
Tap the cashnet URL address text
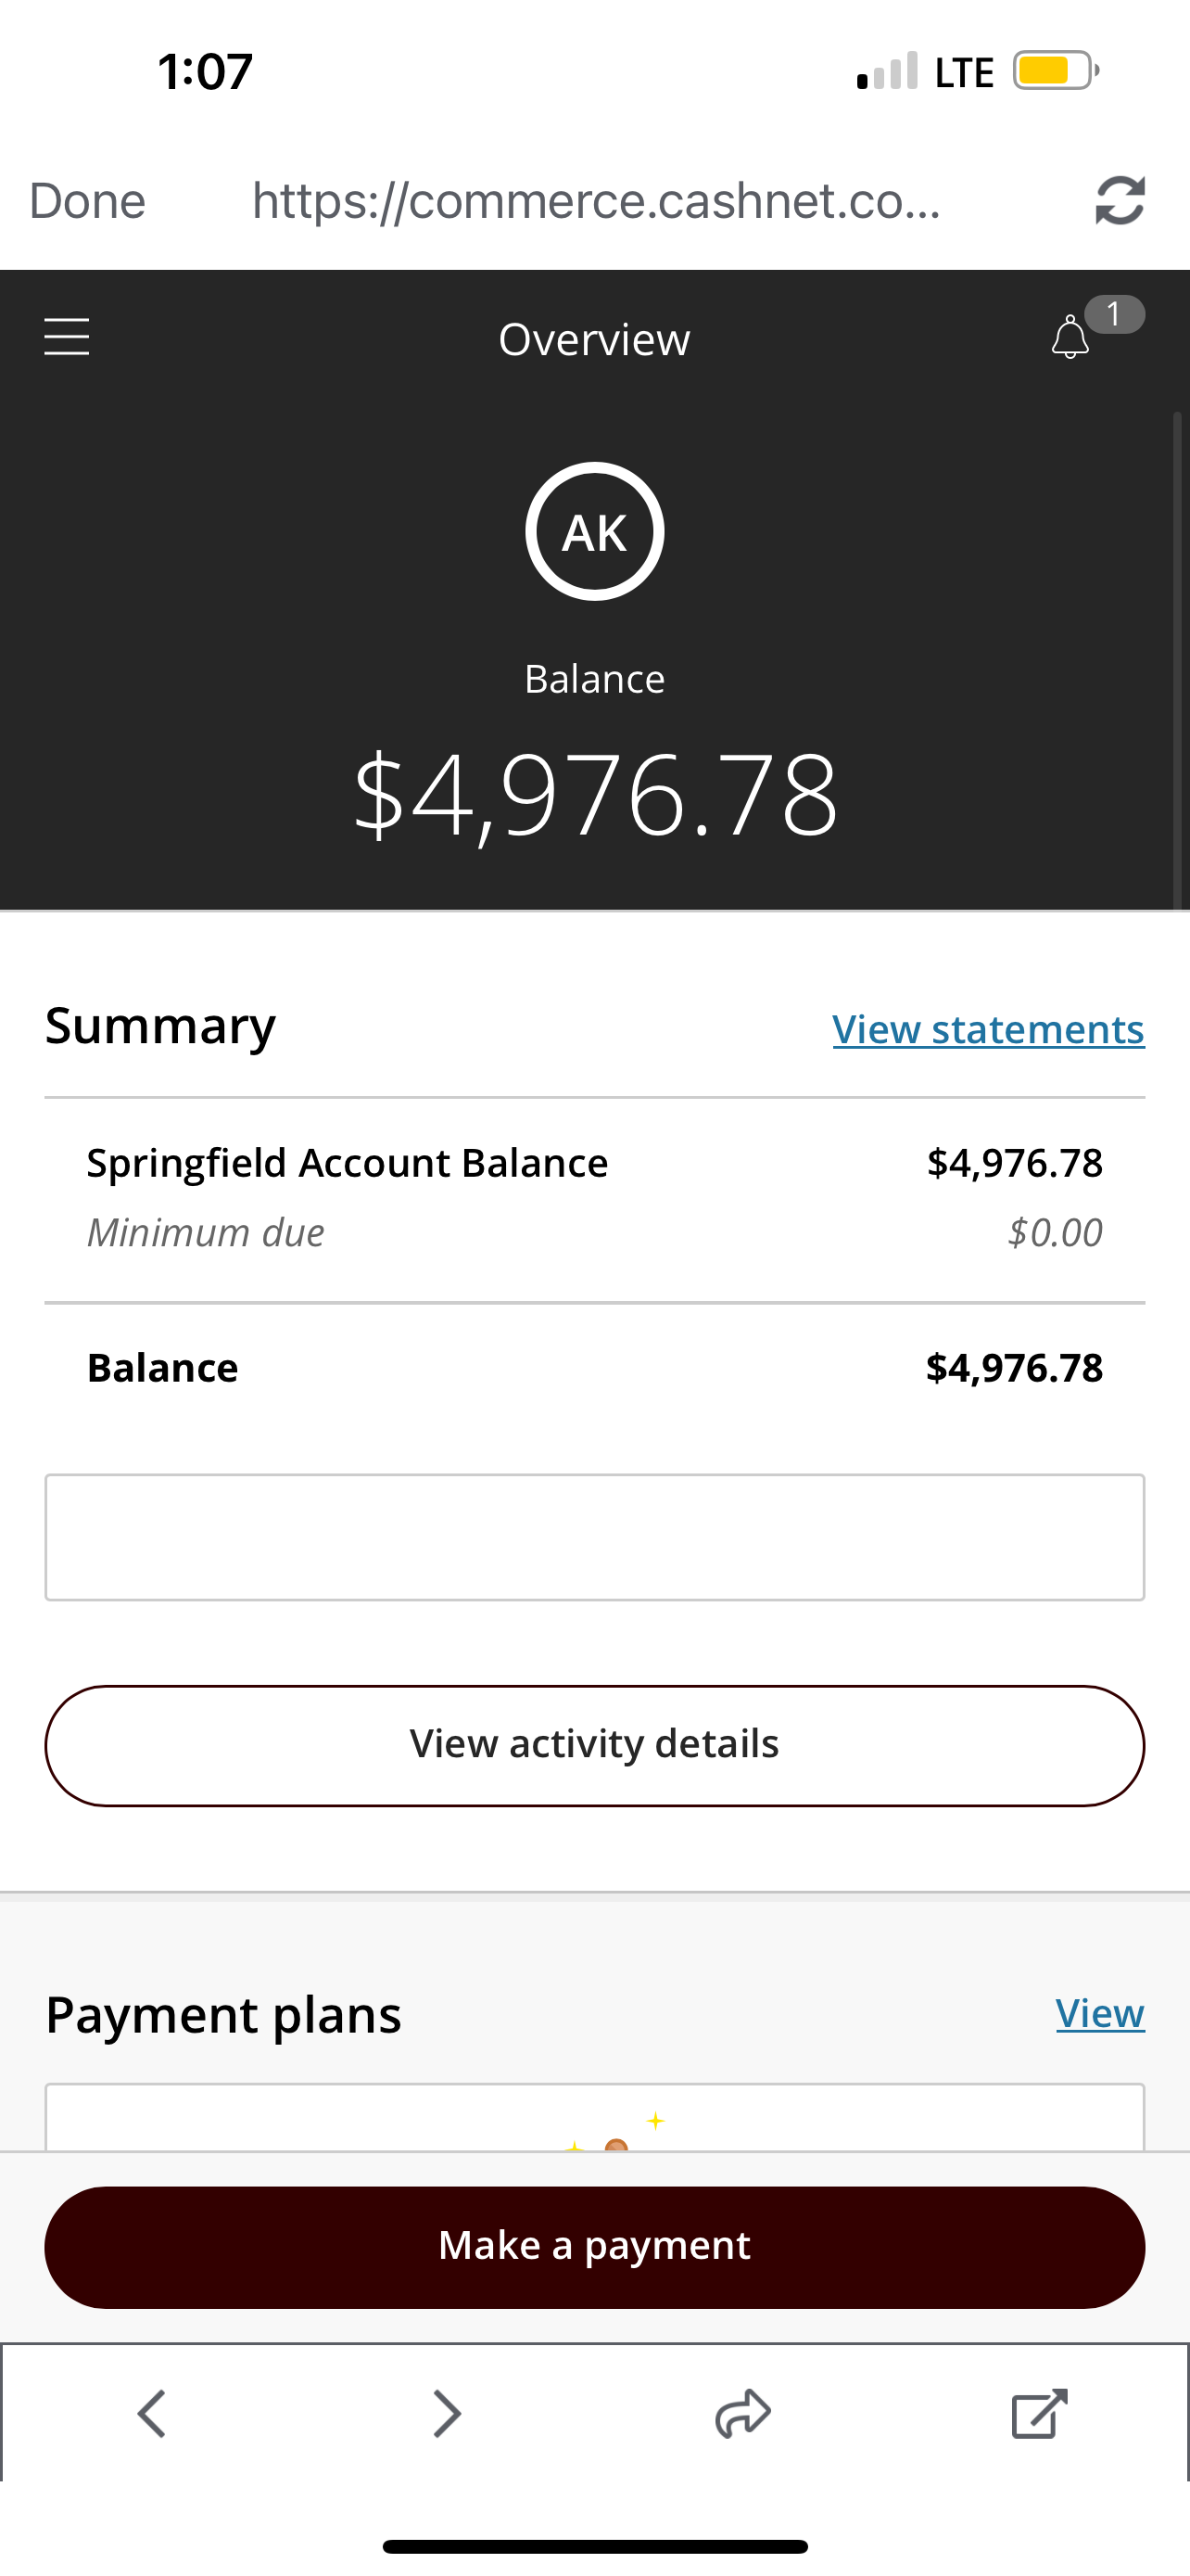coord(596,201)
